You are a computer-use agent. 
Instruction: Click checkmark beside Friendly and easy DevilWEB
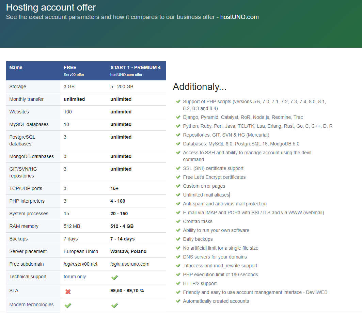pos(178,292)
